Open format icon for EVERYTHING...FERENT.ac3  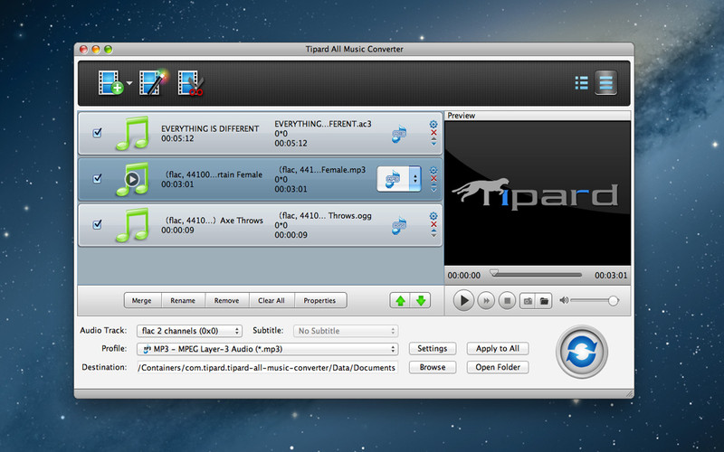[399, 134]
